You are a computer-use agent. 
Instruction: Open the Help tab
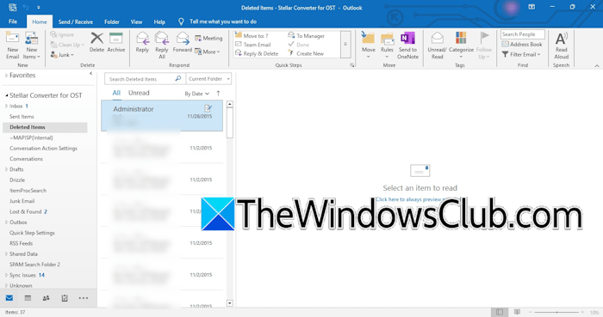159,21
